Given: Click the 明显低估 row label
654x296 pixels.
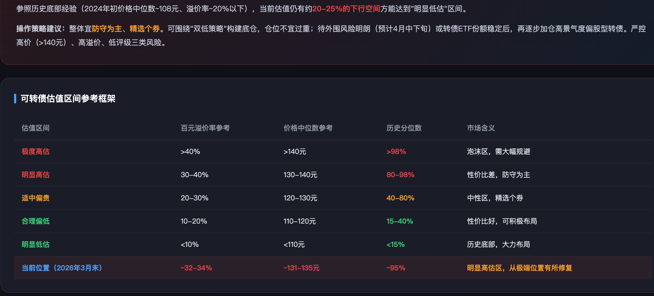Looking at the screenshot, I should (x=35, y=244).
